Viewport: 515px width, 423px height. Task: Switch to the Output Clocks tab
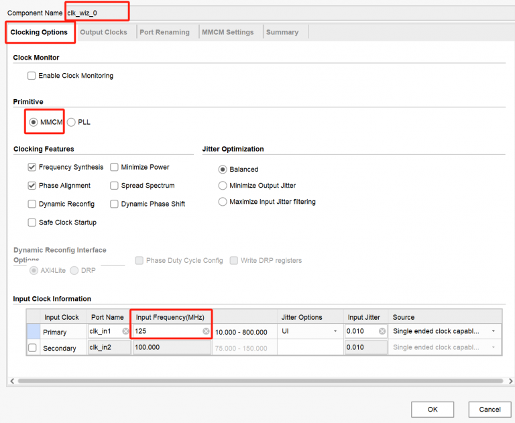click(103, 32)
